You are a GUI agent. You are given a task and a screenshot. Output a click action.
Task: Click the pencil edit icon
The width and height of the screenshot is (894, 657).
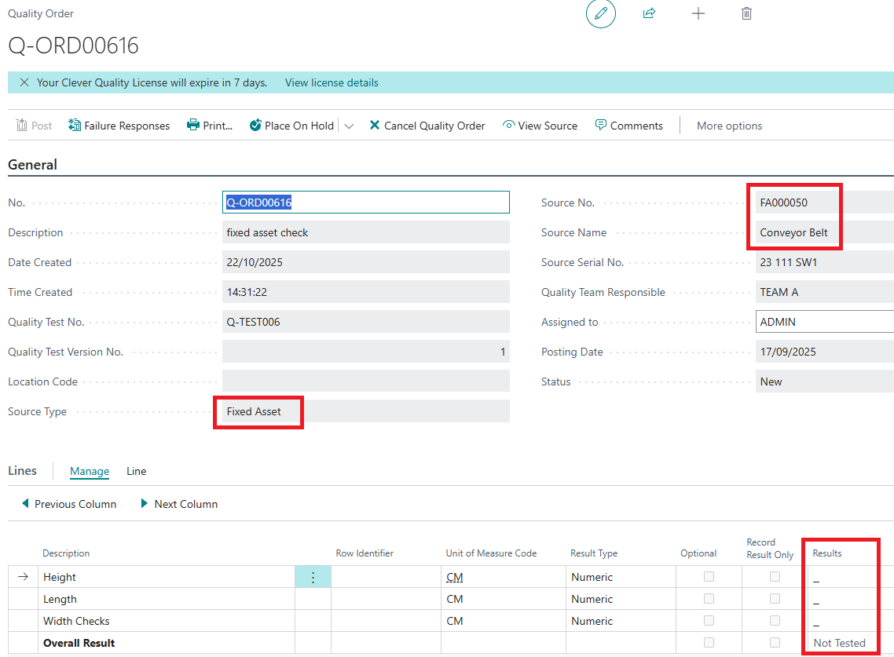pos(601,14)
